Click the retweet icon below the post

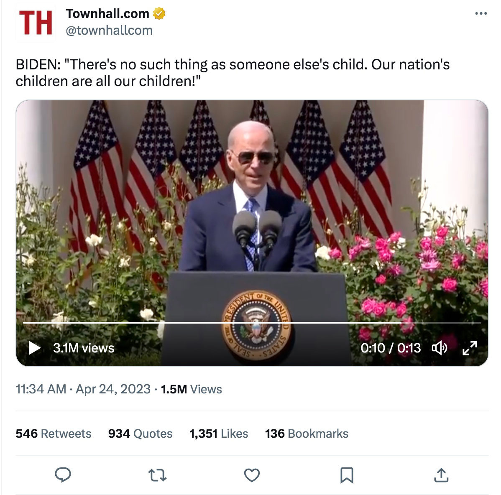pyautogui.click(x=158, y=475)
